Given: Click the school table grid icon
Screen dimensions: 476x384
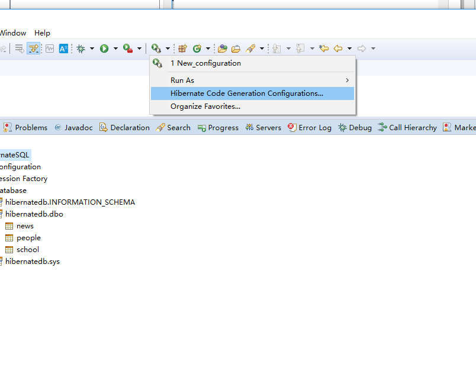Looking at the screenshot, I should point(9,250).
